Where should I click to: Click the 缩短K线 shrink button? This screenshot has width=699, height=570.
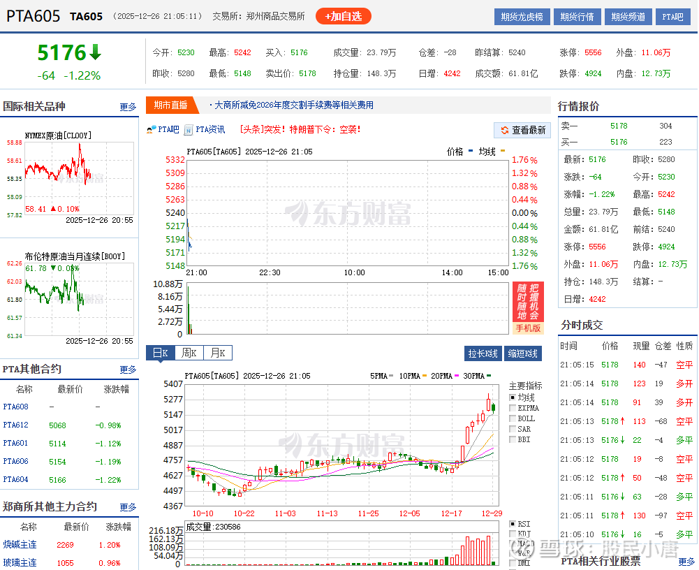[x=523, y=353]
